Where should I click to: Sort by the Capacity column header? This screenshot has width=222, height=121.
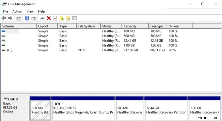(x=135, y=26)
